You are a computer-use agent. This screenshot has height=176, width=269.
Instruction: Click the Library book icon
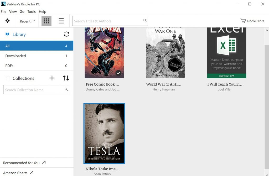7,34
